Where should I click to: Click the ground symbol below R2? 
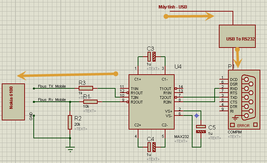[x=70, y=149]
